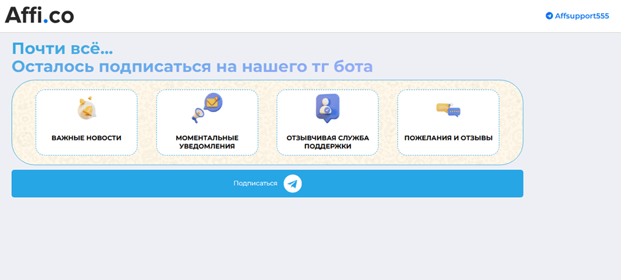Click the Telegram icon beside Affsupport555
Screen dimensions: 621x280
click(549, 16)
